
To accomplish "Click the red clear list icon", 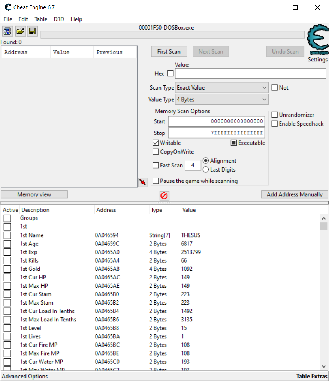I will point(164,196).
